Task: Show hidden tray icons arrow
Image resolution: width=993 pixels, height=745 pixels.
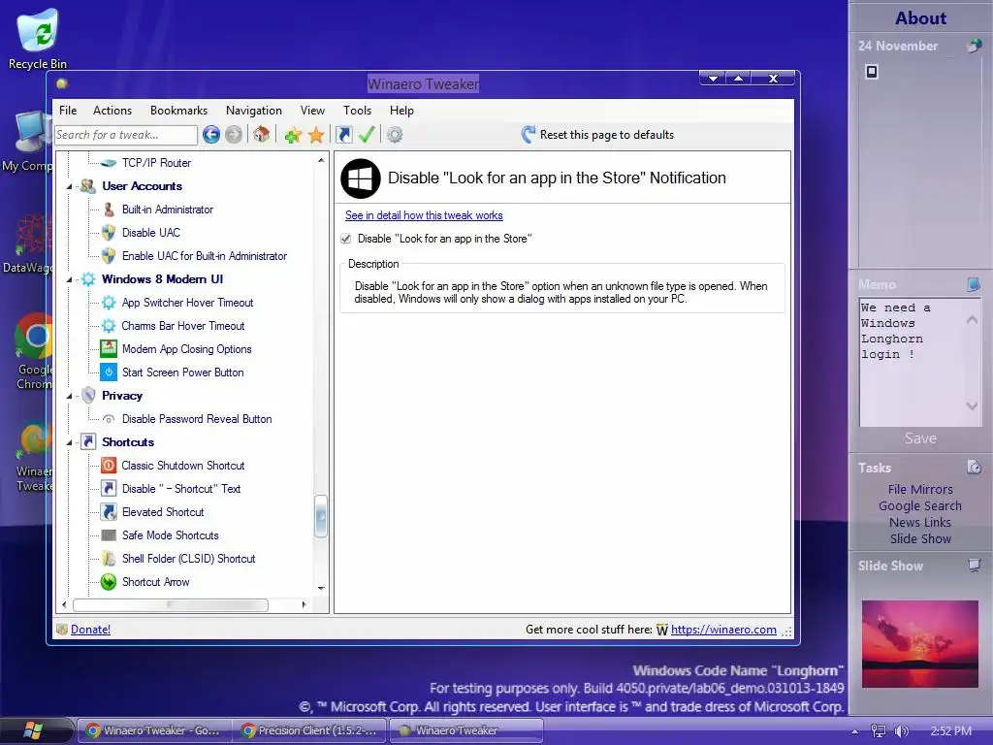Action: click(855, 731)
